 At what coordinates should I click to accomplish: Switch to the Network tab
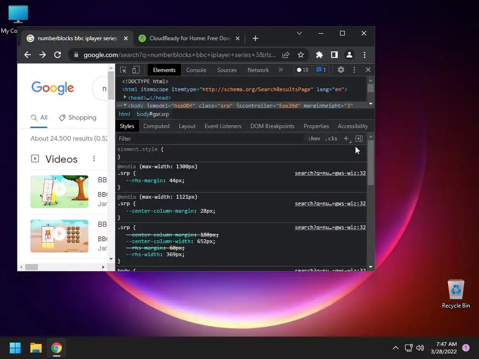click(258, 70)
